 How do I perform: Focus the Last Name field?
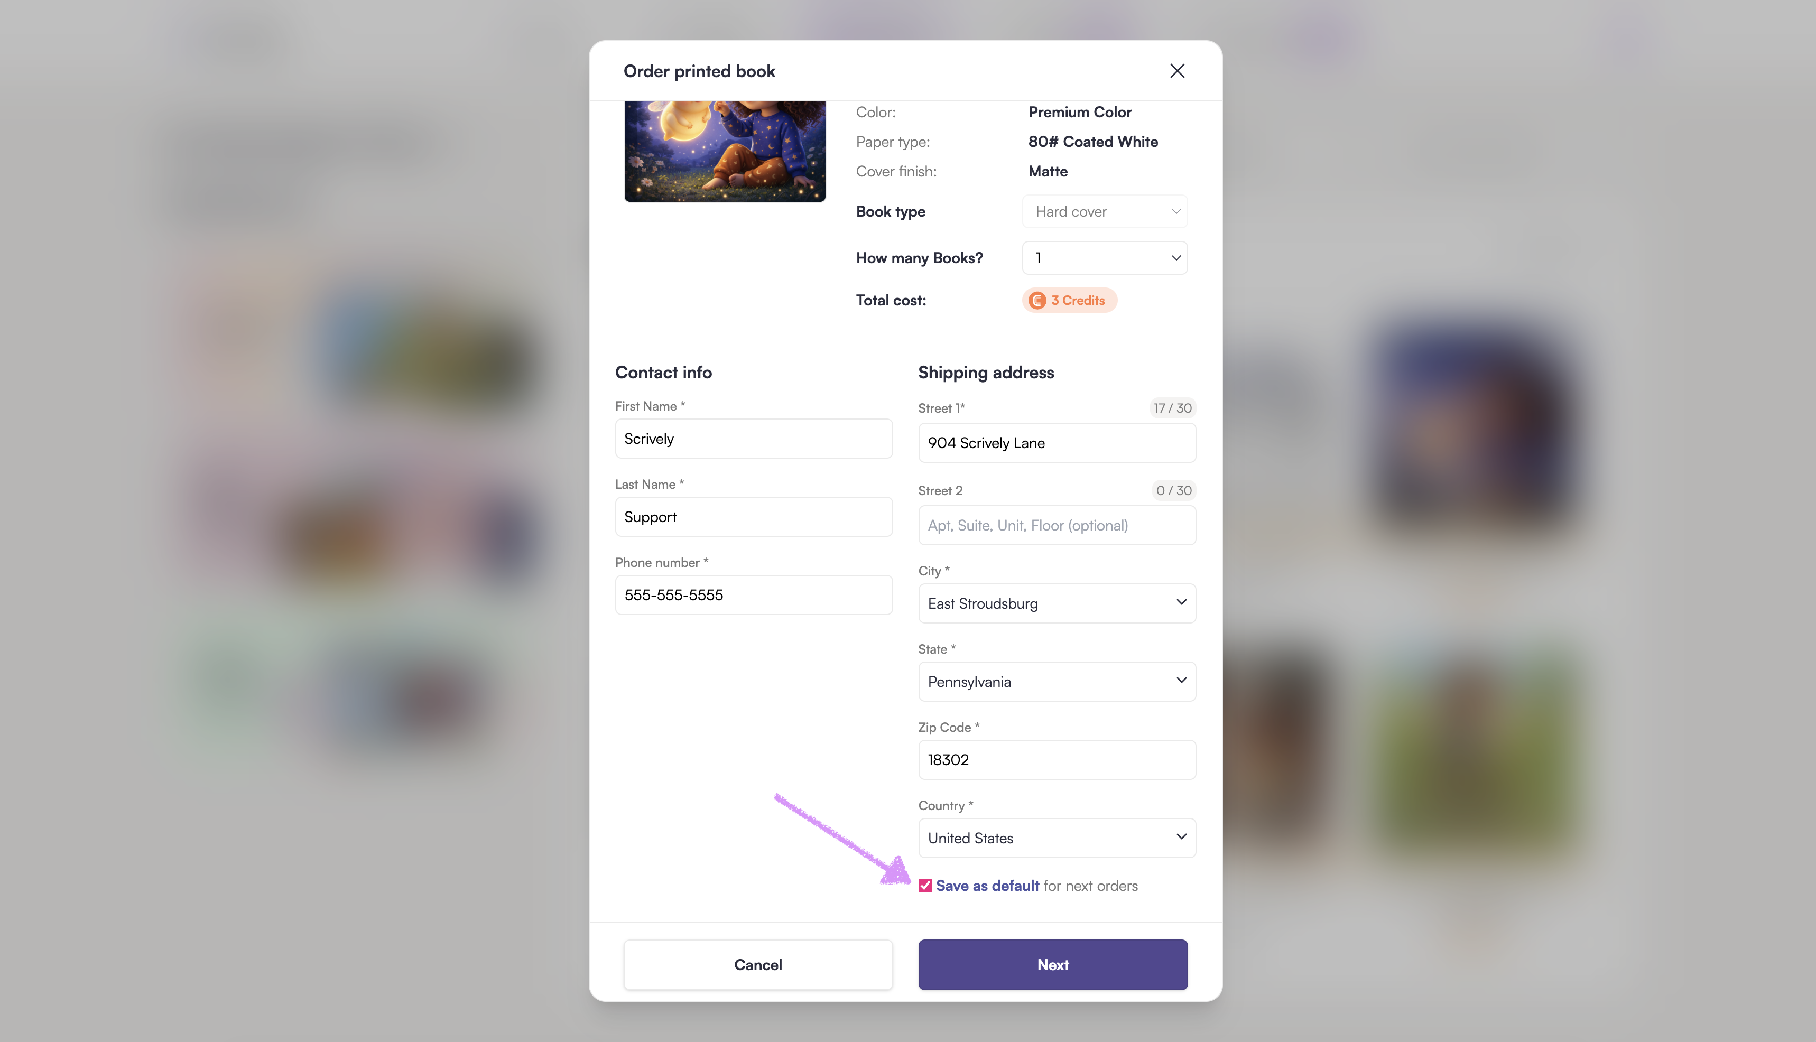pyautogui.click(x=754, y=517)
